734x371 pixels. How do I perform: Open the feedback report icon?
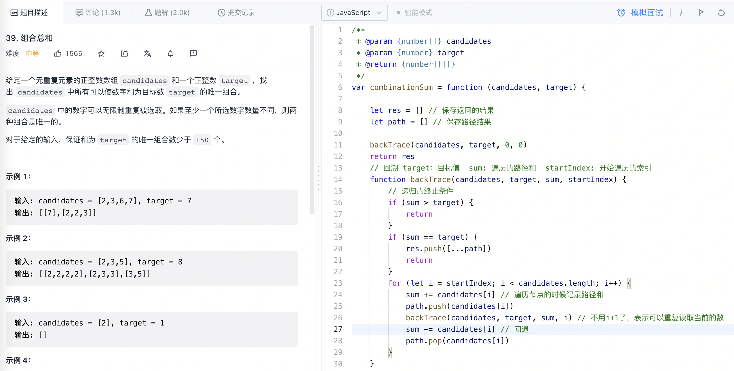tap(193, 53)
